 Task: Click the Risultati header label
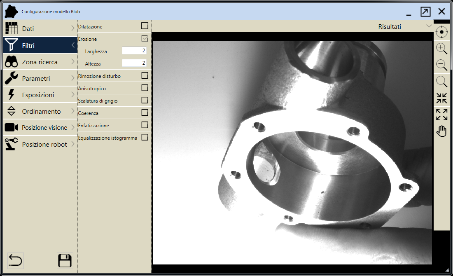point(390,27)
